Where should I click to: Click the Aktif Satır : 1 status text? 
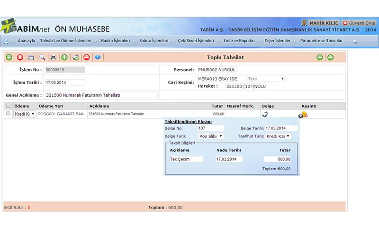tap(17, 208)
